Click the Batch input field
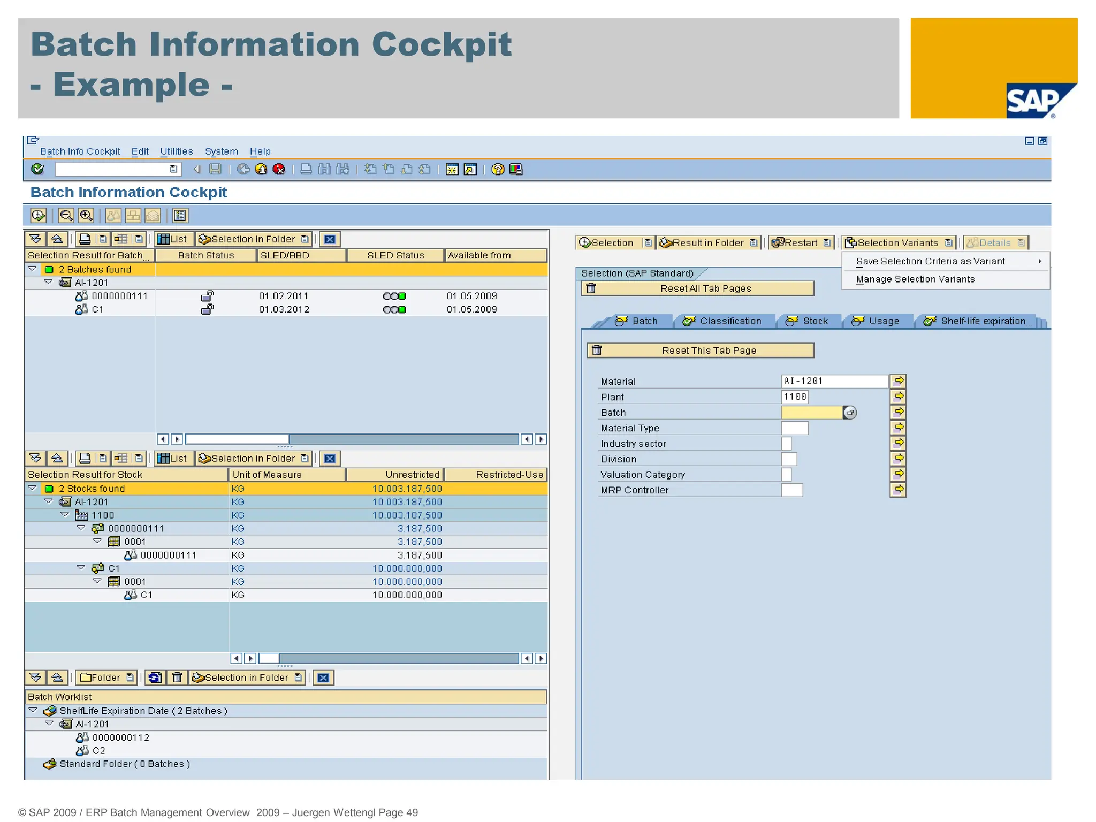The image size is (1096, 822). [x=812, y=412]
